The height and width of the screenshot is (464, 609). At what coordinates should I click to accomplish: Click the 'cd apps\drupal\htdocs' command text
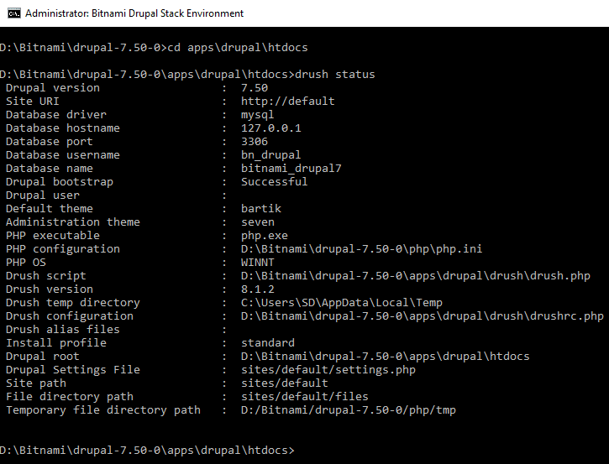point(238,47)
